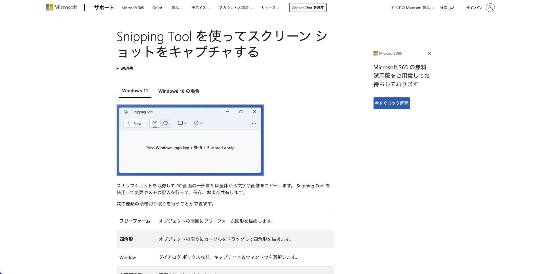Click the sign-in profile avatar icon
Screen dimensions: 540x274
click(490, 8)
